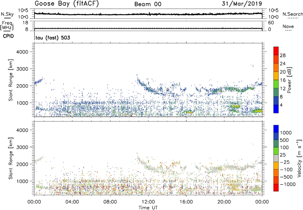
Task: Click the 'Velocity [m s-1]' colorbar label
Action: (x=299, y=158)
